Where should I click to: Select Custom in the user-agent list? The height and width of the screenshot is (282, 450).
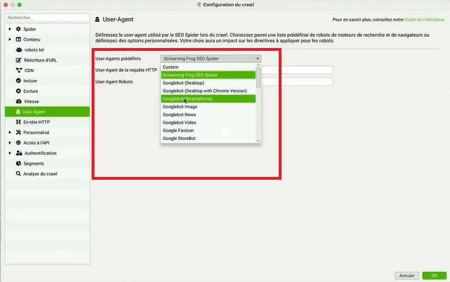pyautogui.click(x=208, y=67)
